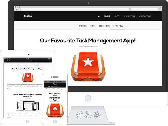Screen dimensions: 168x126
Task: Tap 'Year In Review' headline on the iPad
Action: [27, 95]
